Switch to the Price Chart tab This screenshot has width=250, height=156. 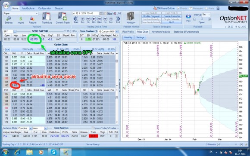pos(143,32)
